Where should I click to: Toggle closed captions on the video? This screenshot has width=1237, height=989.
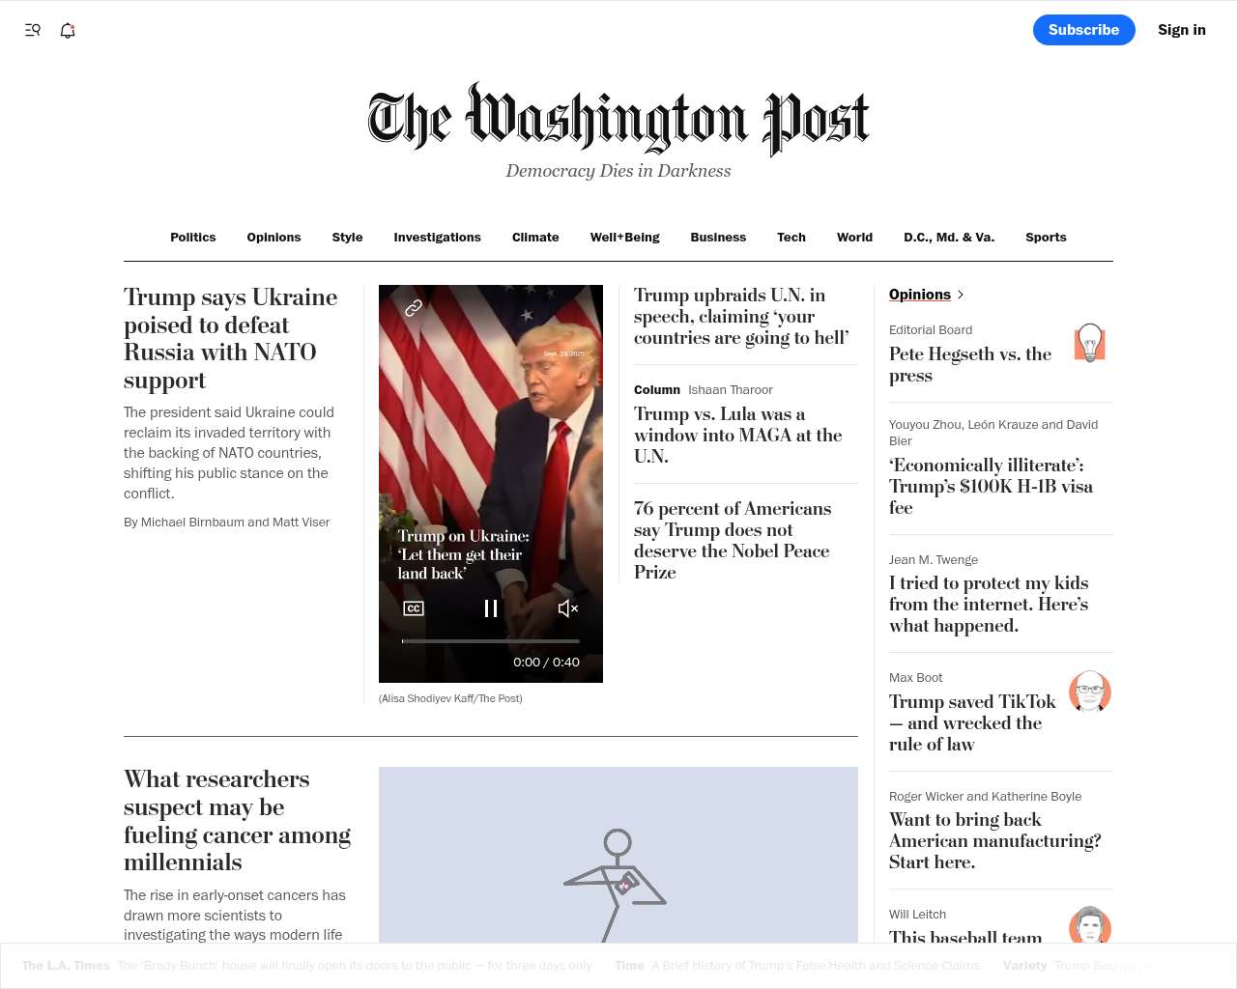click(414, 608)
